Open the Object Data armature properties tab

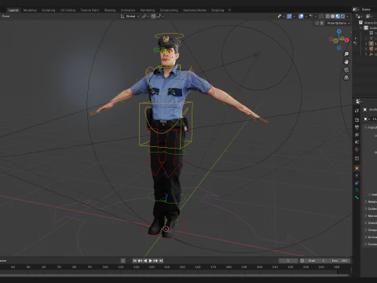coord(357,190)
